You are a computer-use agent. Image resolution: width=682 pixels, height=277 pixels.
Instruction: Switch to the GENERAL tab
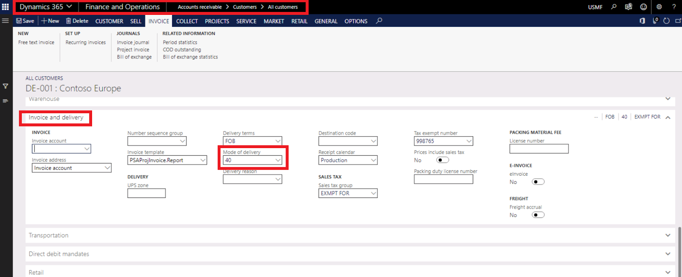326,21
